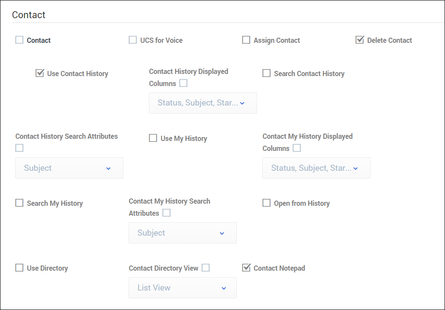Expand Contact History Search Attributes Subject dropdown
445x310 pixels.
[x=69, y=168]
